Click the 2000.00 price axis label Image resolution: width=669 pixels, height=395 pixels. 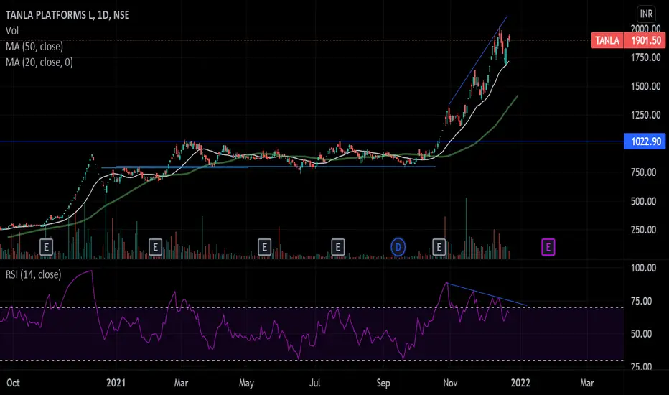pyautogui.click(x=645, y=29)
